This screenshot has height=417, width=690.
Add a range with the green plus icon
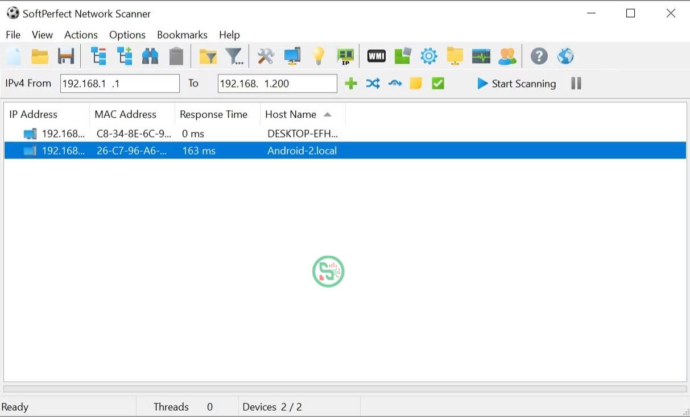click(x=351, y=84)
